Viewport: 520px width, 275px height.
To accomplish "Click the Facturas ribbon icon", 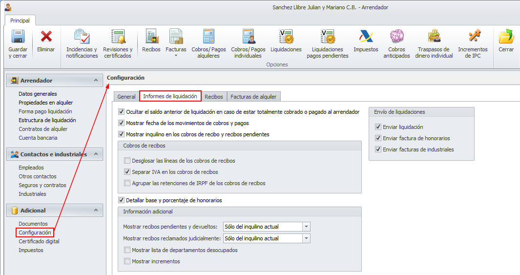I will tap(176, 37).
